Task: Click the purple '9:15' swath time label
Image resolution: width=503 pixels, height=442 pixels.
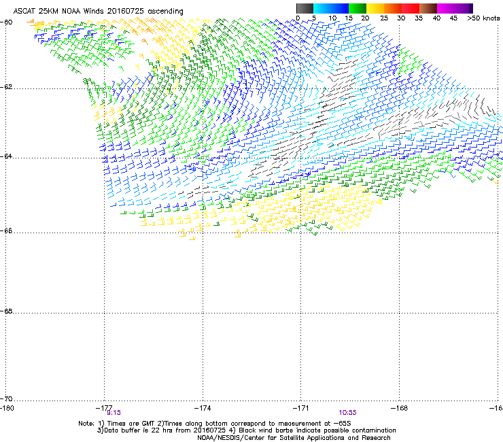Action: click(114, 413)
